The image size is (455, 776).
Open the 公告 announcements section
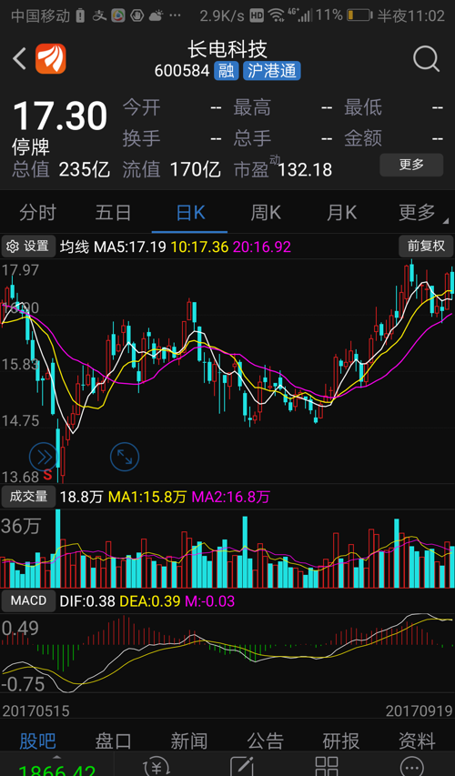(266, 741)
